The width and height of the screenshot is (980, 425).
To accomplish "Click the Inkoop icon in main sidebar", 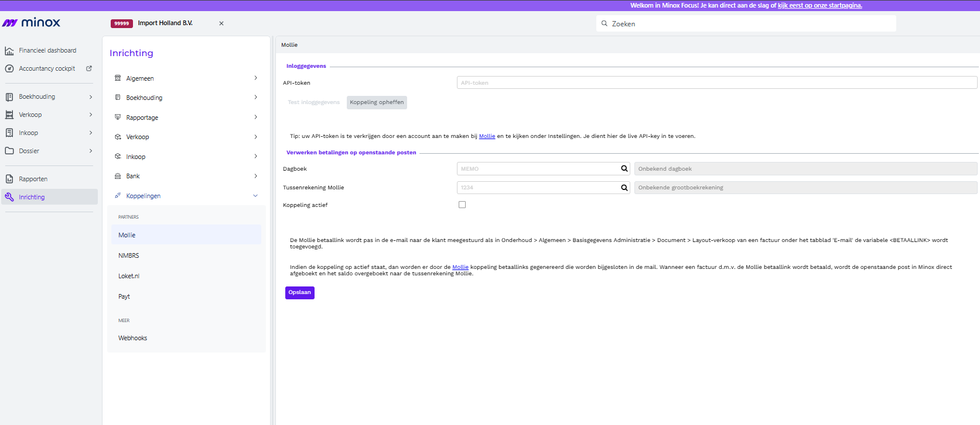I will pyautogui.click(x=9, y=133).
